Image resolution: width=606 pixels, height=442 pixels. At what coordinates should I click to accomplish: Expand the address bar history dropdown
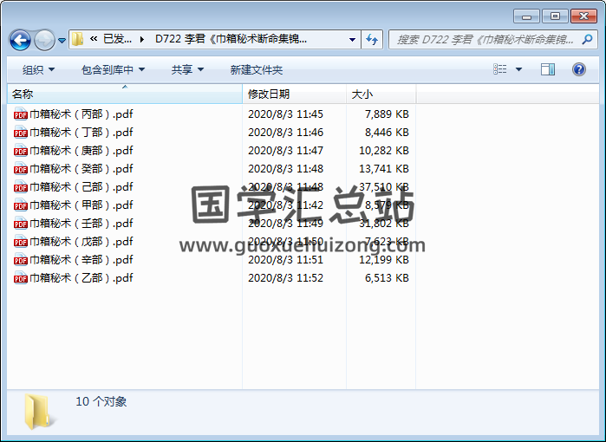tap(352, 40)
